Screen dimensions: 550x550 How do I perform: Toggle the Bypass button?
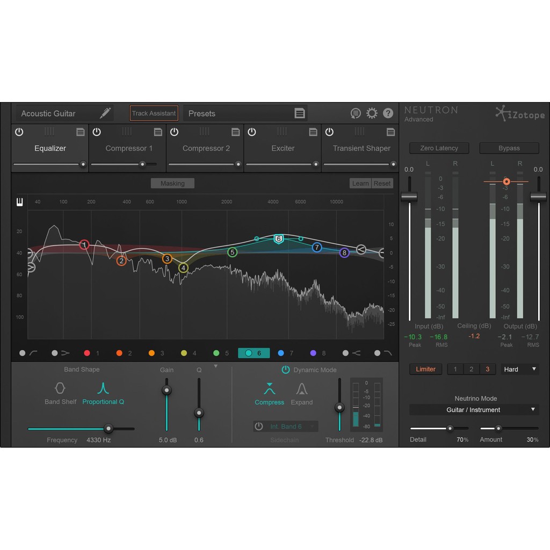coord(509,148)
